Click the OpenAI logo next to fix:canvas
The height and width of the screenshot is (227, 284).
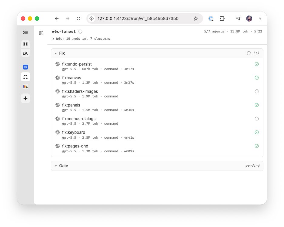(58, 78)
